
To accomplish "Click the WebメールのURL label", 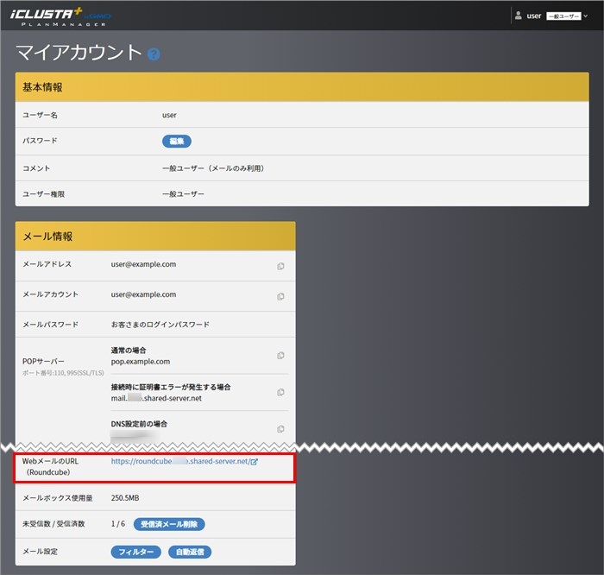I will pos(50,467).
